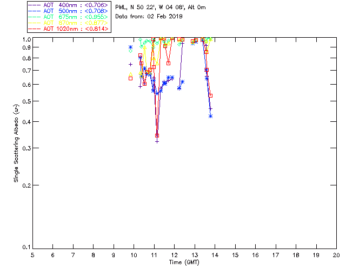Click the AOT 1020nm legend entry
This screenshot has width=346, height=276.
click(69, 29)
